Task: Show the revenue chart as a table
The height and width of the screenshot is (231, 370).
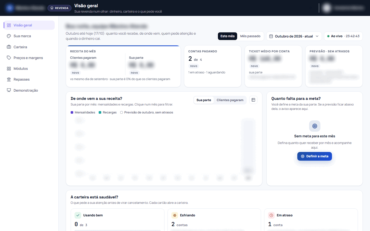Action: (x=253, y=100)
